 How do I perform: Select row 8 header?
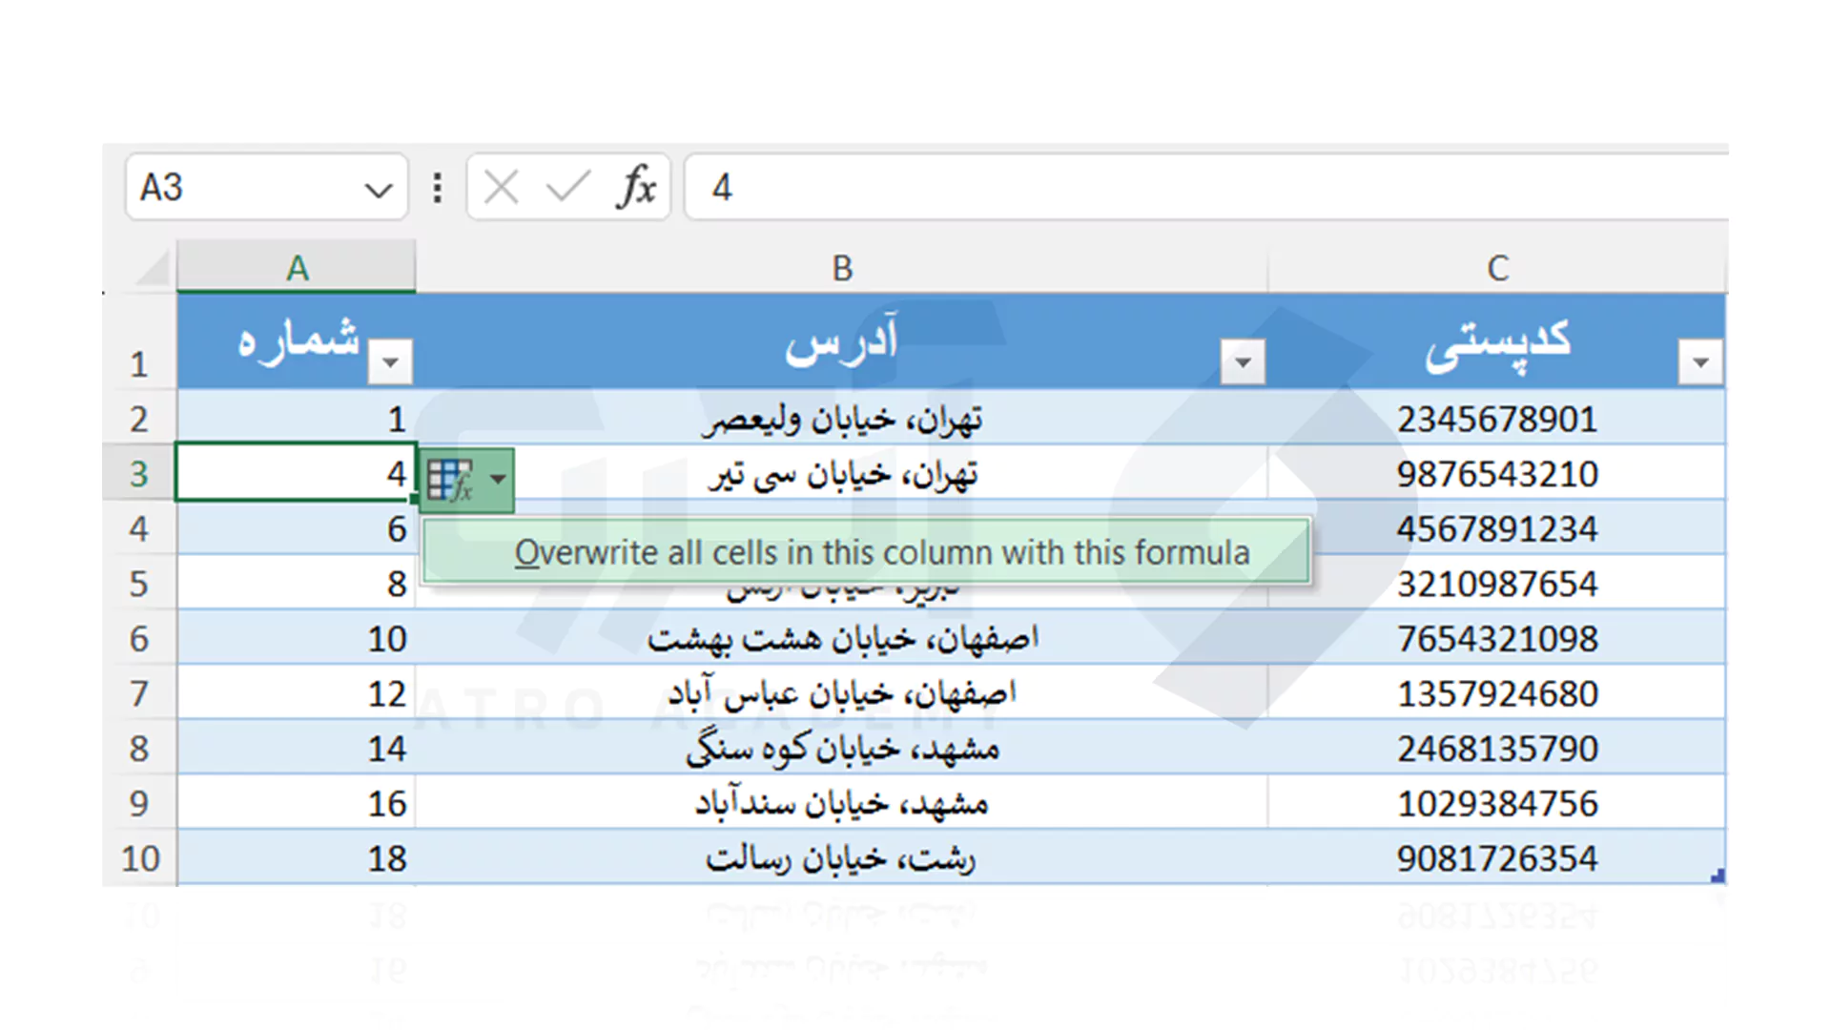coord(139,749)
